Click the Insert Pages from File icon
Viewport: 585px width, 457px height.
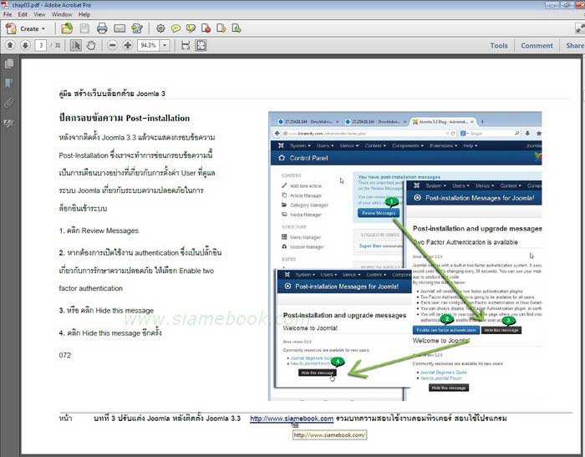pos(237,28)
